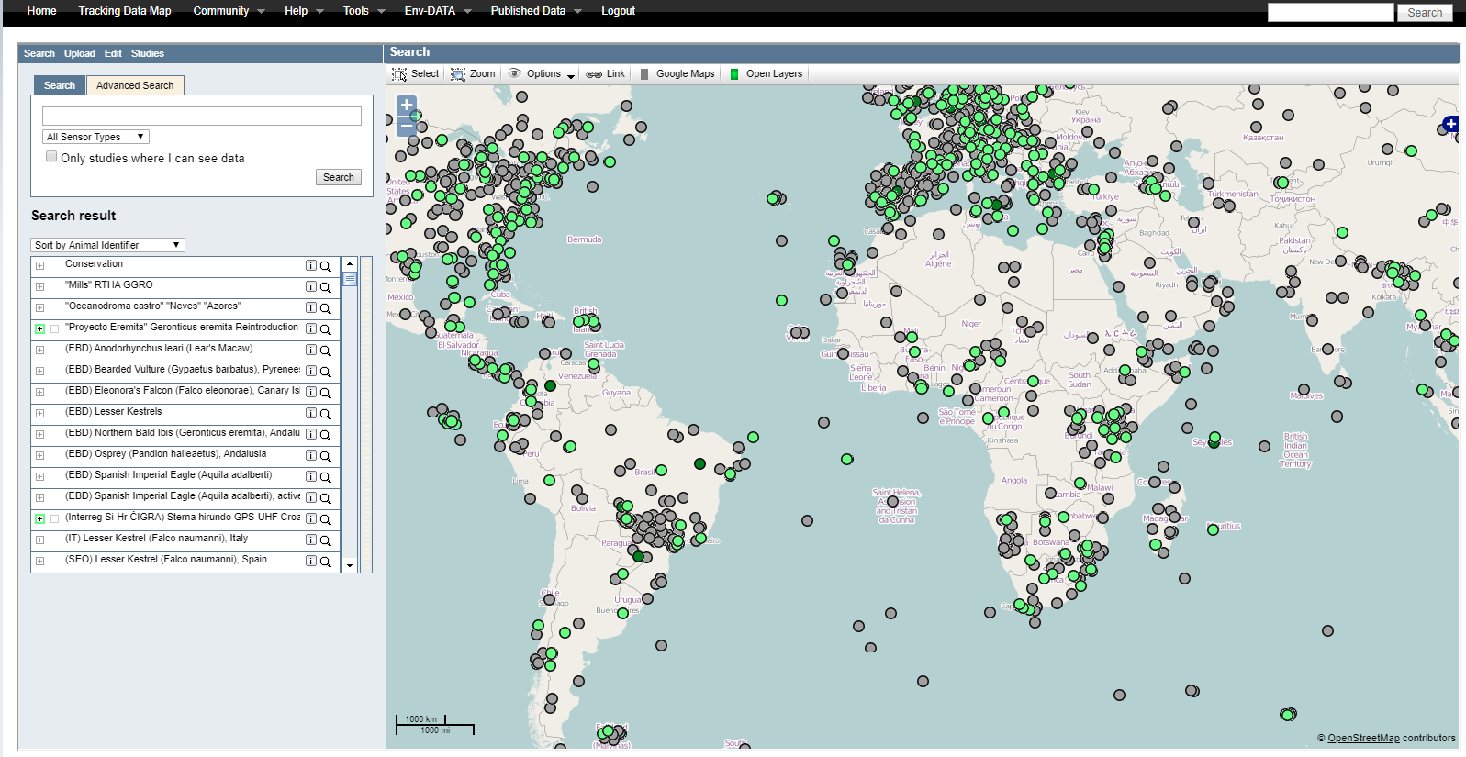Open the layer switcher plus icon on map
This screenshot has width=1466, height=757.
1450,123
